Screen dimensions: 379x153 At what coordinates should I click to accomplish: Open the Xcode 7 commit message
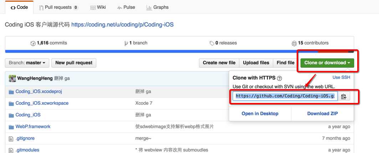pos(144,103)
